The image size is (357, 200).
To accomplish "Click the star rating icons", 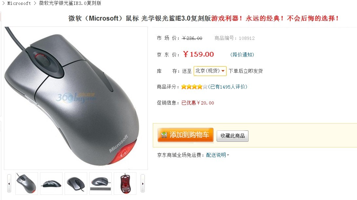I will [194, 87].
